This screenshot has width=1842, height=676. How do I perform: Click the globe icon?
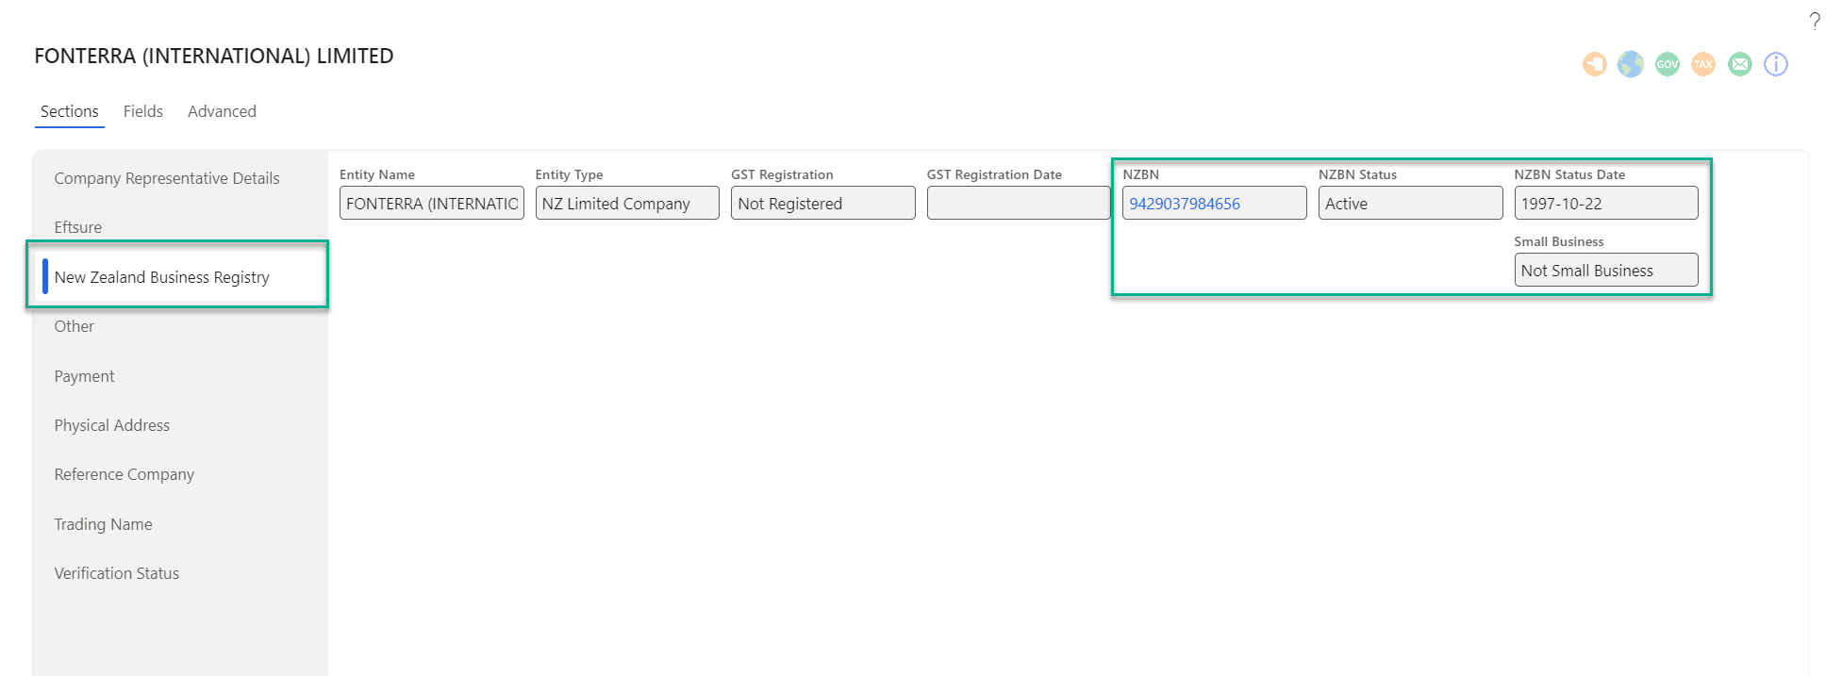click(1630, 64)
